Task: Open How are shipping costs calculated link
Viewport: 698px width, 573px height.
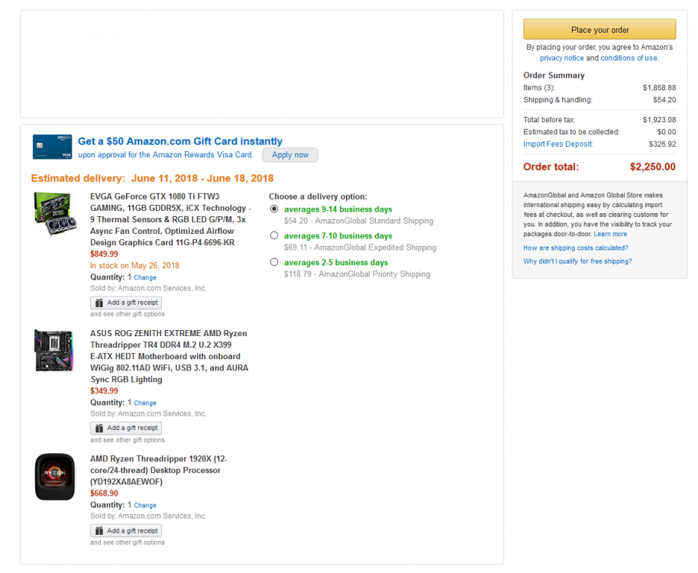Action: tap(575, 248)
